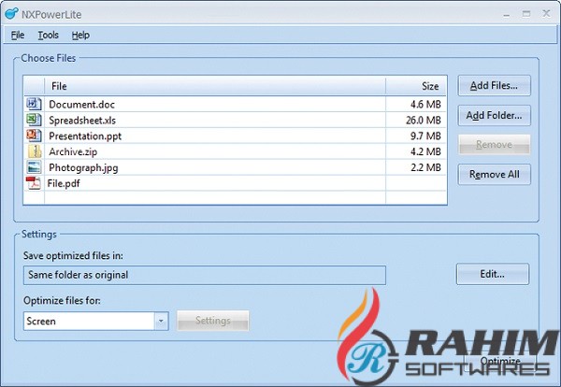The image size is (561, 387).
Task: Click the Same folder as original field
Action: 205,275
